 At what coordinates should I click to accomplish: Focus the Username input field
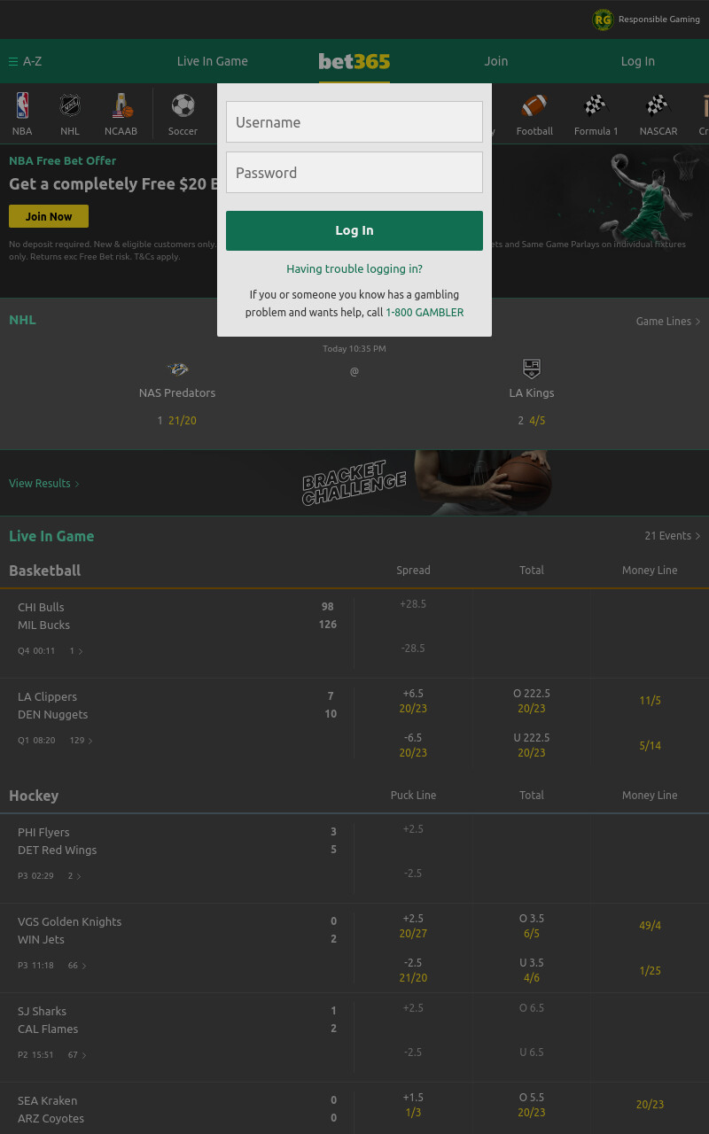354,122
